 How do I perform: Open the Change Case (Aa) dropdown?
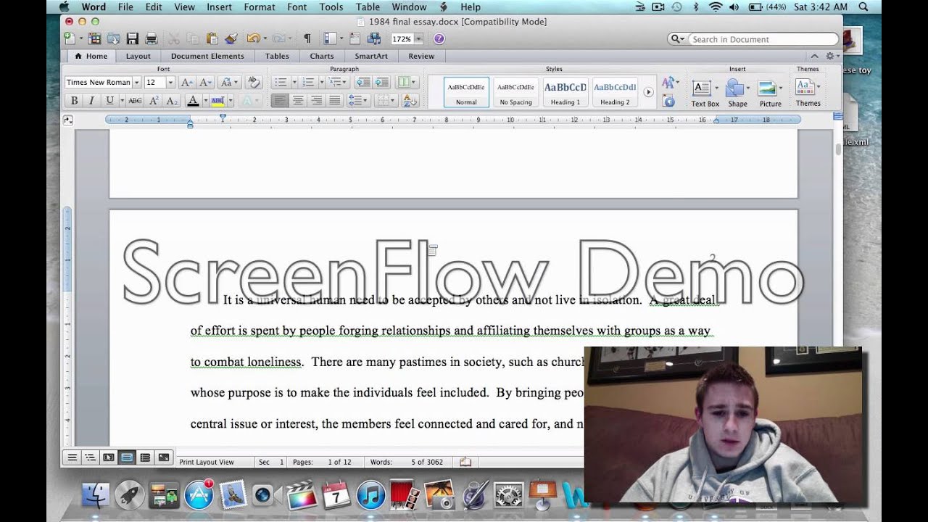(229, 83)
